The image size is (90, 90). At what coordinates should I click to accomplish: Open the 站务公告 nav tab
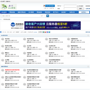72,12
